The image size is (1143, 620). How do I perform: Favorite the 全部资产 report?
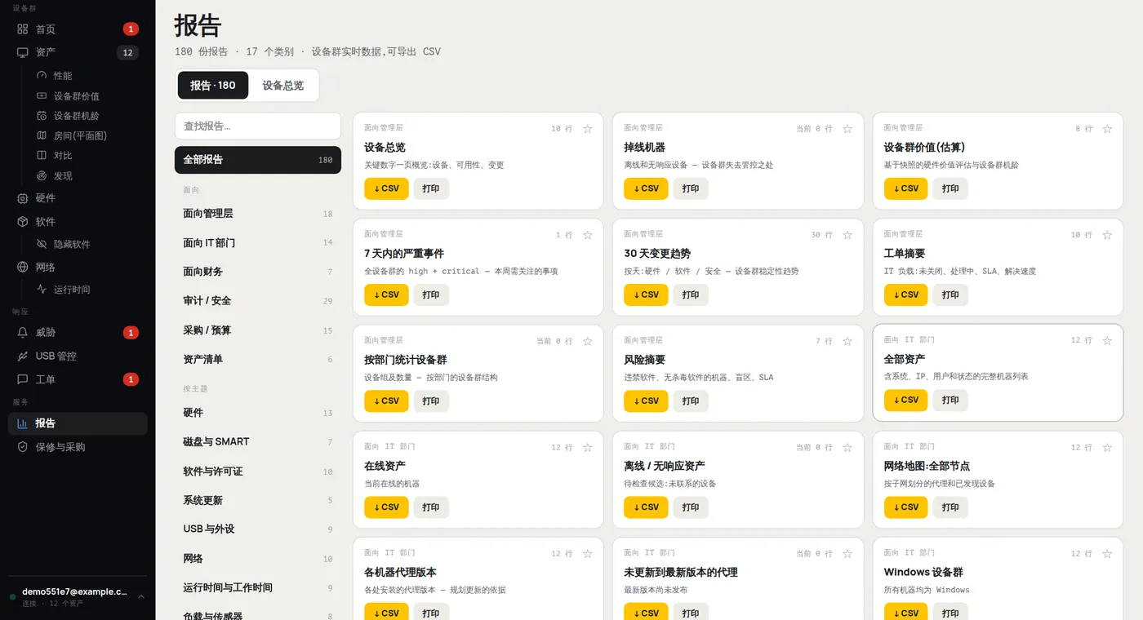(x=1107, y=340)
